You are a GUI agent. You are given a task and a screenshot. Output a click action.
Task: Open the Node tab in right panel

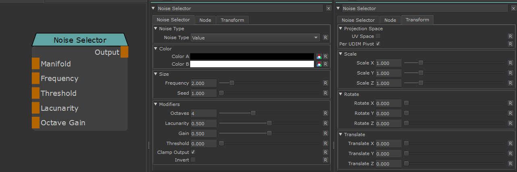click(x=390, y=20)
